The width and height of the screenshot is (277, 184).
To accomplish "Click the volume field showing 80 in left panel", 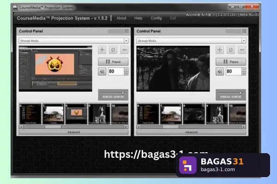I will [x=116, y=71].
